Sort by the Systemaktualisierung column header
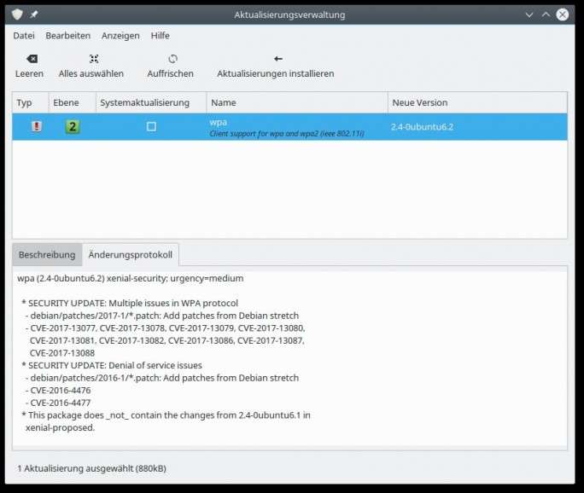 coord(151,102)
